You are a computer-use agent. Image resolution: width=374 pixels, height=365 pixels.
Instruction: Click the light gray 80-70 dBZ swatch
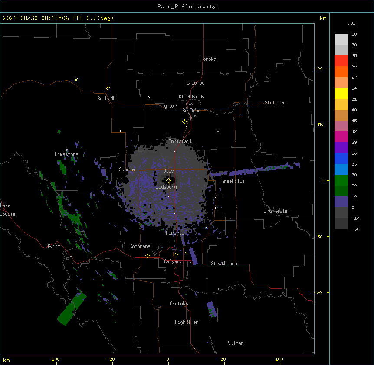(x=341, y=39)
